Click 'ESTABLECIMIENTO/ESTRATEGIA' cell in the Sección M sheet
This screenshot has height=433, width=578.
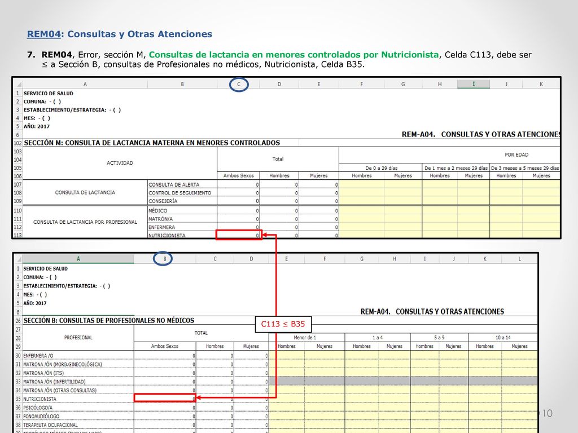pyautogui.click(x=72, y=110)
